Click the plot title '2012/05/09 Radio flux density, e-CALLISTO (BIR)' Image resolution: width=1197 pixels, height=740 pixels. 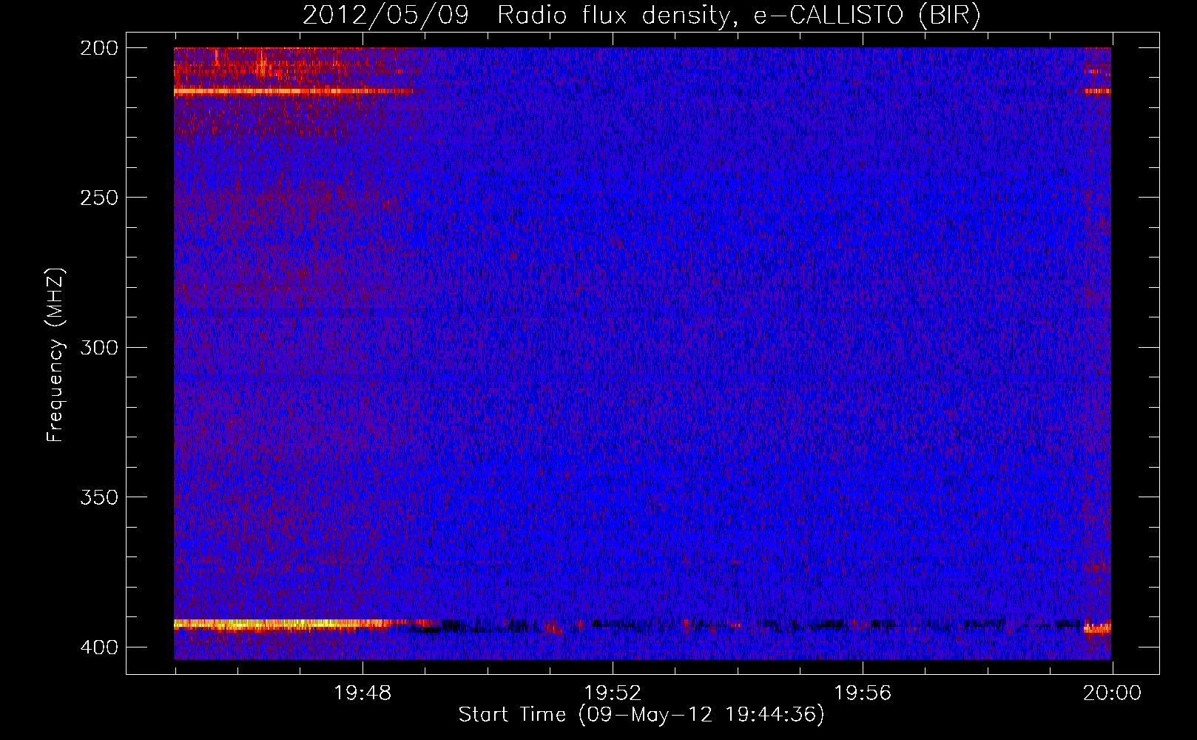click(641, 15)
